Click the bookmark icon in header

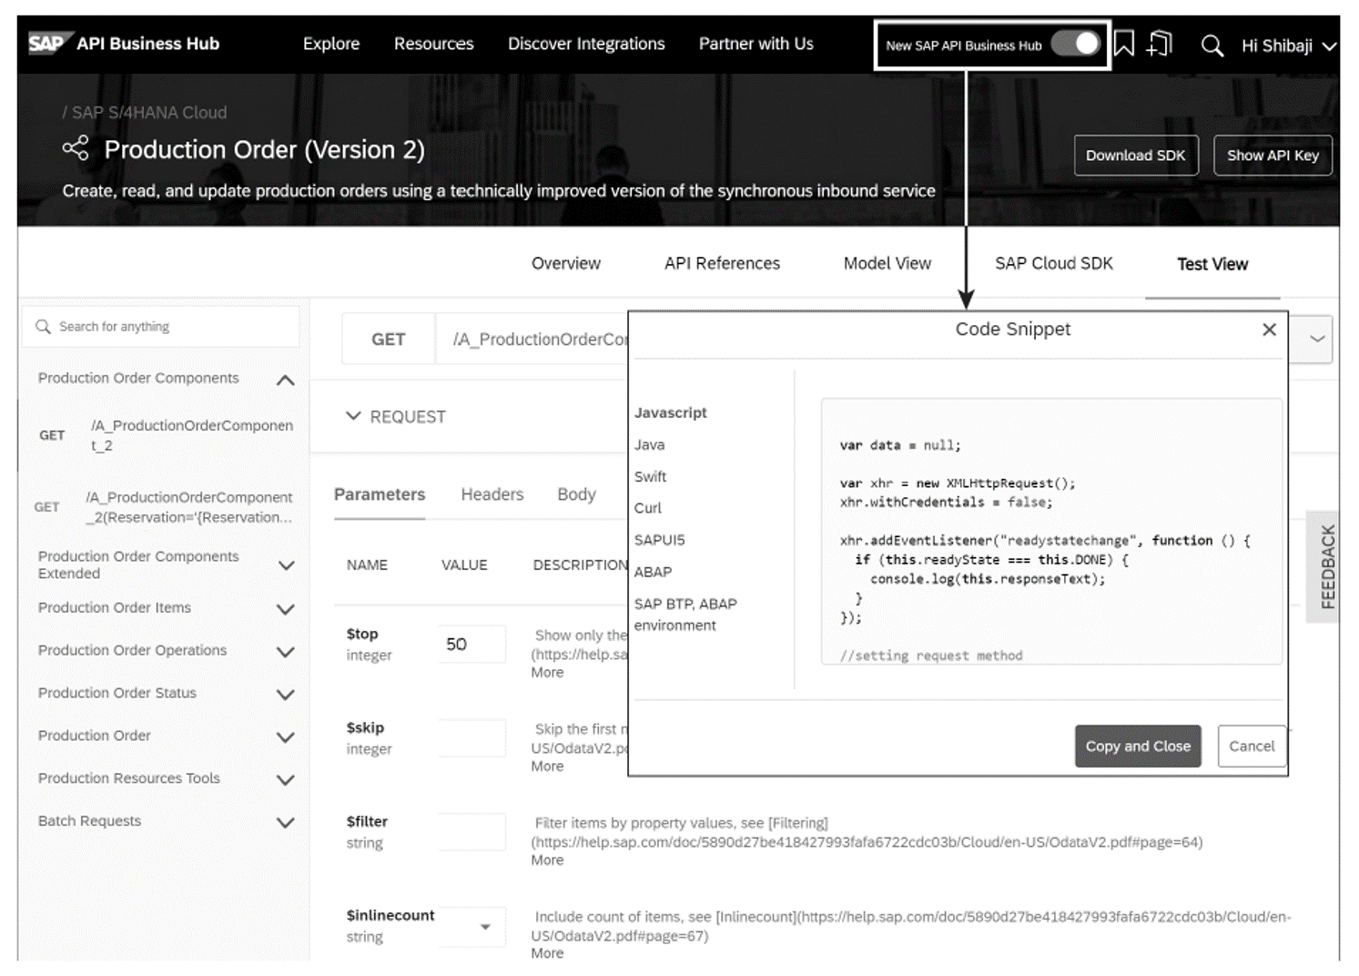[x=1124, y=44]
